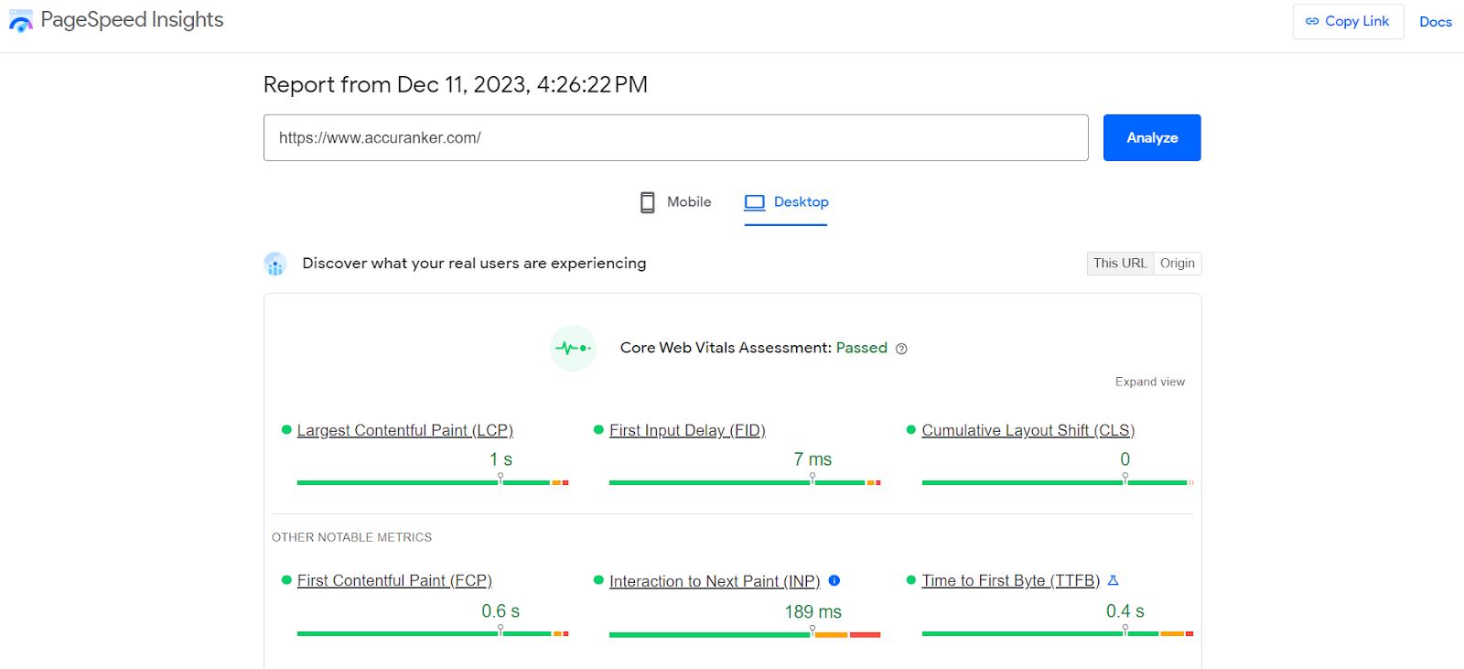Screen dimensions: 1464x669
Task: Switch to the Origin toggle
Action: tap(1178, 264)
